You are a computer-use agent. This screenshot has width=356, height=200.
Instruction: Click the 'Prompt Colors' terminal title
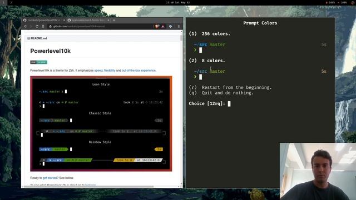pyautogui.click(x=260, y=23)
